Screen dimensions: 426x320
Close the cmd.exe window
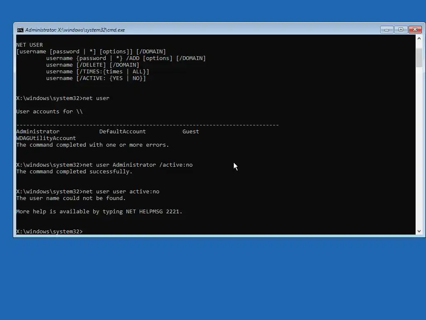point(415,30)
